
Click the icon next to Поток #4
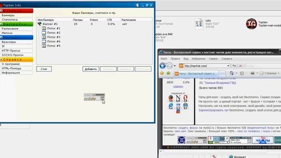click(44, 41)
